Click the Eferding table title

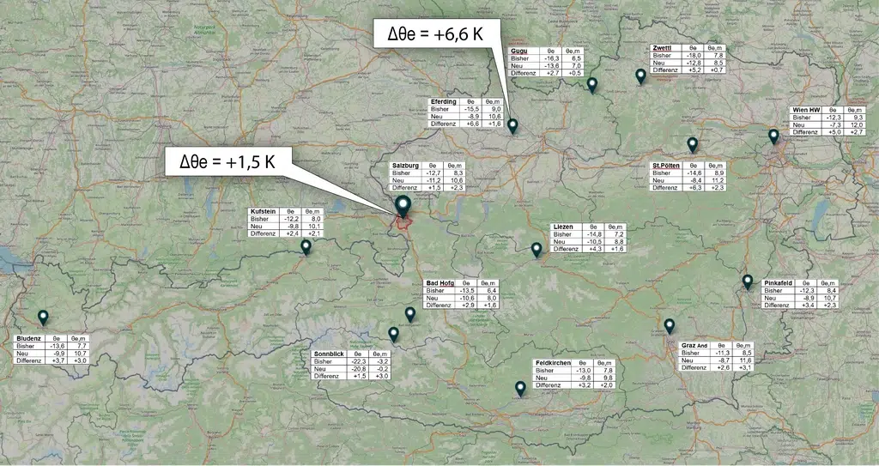tap(446, 101)
